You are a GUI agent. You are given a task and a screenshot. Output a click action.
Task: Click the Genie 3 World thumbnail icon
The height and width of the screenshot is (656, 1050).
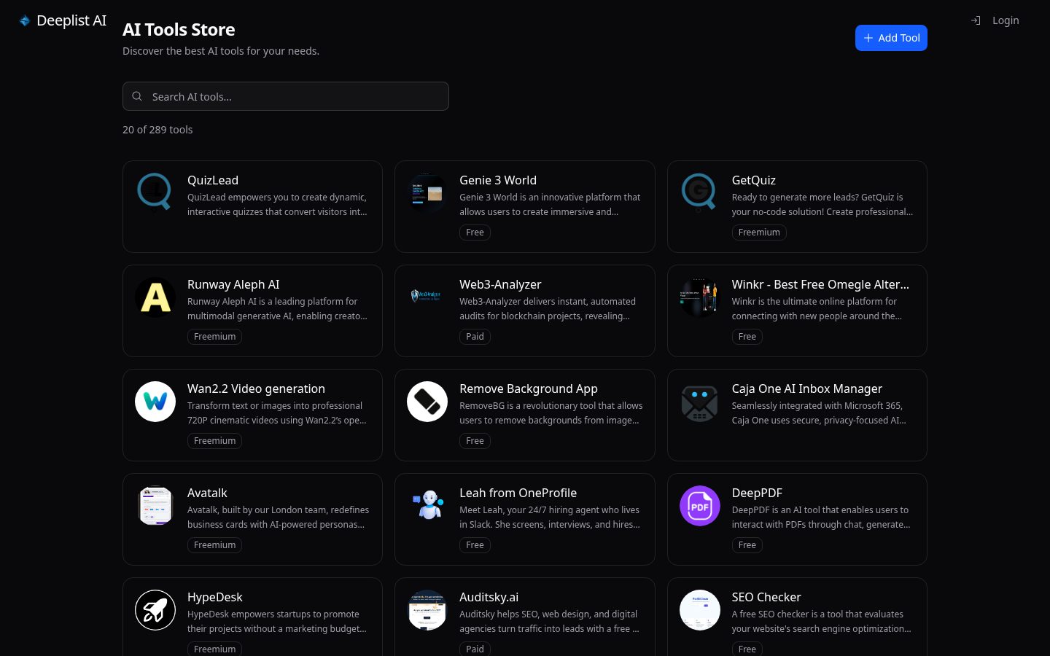pos(427,193)
